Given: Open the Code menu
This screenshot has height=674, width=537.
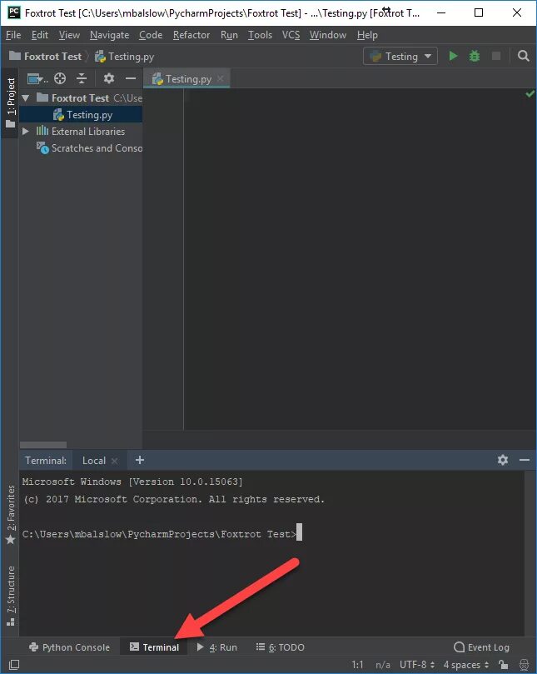Looking at the screenshot, I should click(x=151, y=35).
